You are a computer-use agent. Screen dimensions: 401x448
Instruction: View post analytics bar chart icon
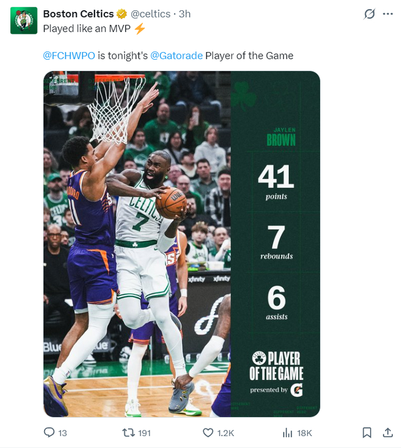pos(288,433)
